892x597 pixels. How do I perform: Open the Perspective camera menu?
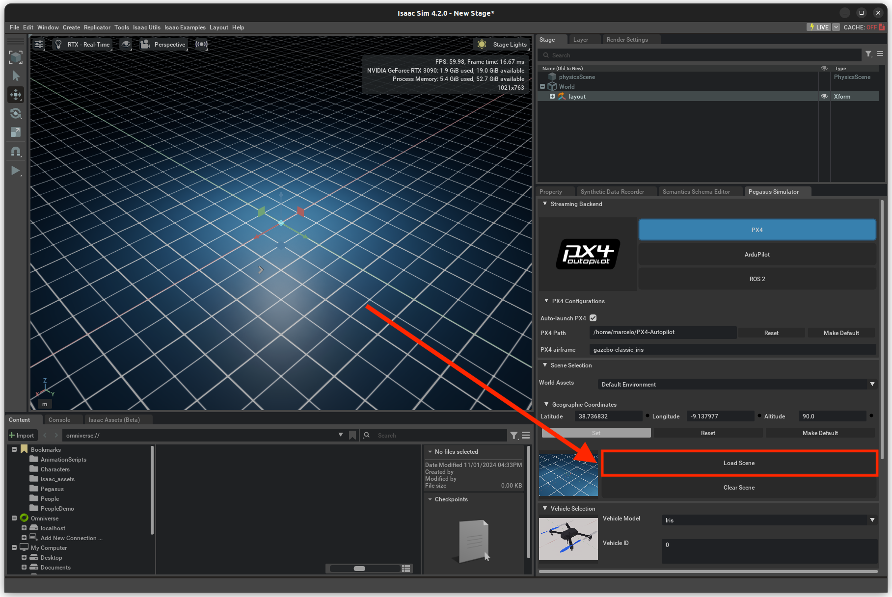tap(163, 45)
